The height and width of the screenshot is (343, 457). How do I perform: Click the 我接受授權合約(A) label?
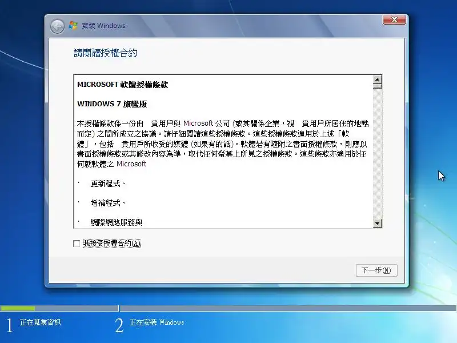[x=112, y=244]
